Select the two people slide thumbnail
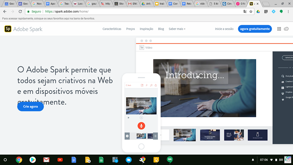 pos(234,135)
